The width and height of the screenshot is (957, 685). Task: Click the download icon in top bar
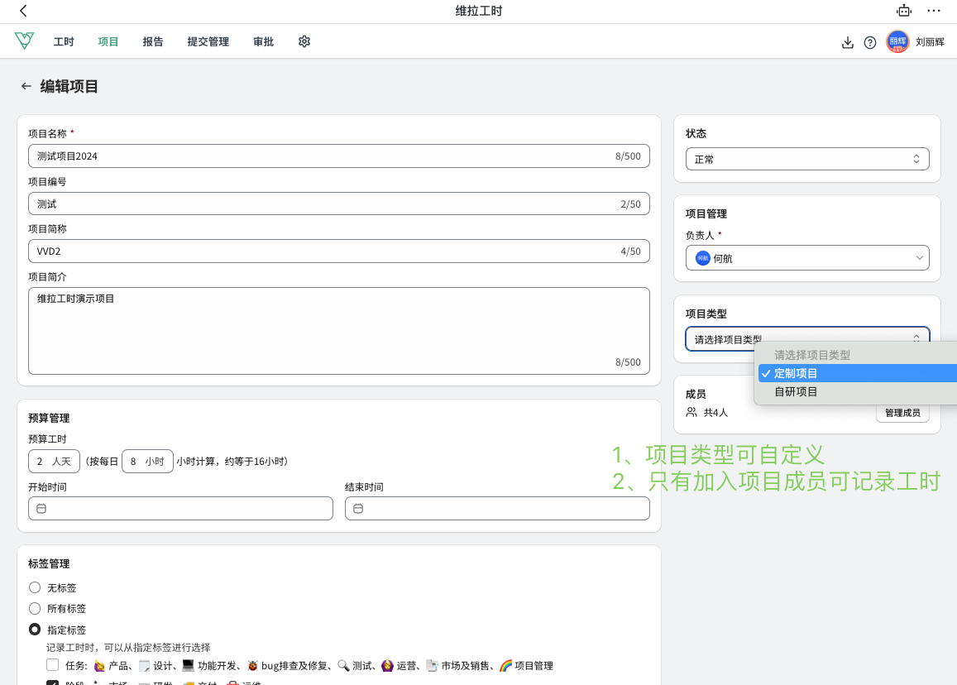pyautogui.click(x=847, y=42)
